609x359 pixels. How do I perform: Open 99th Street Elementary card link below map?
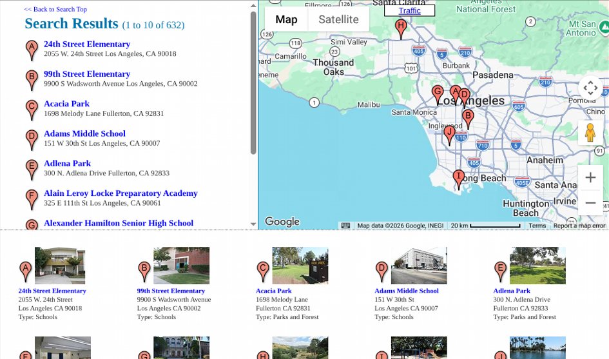[171, 291]
